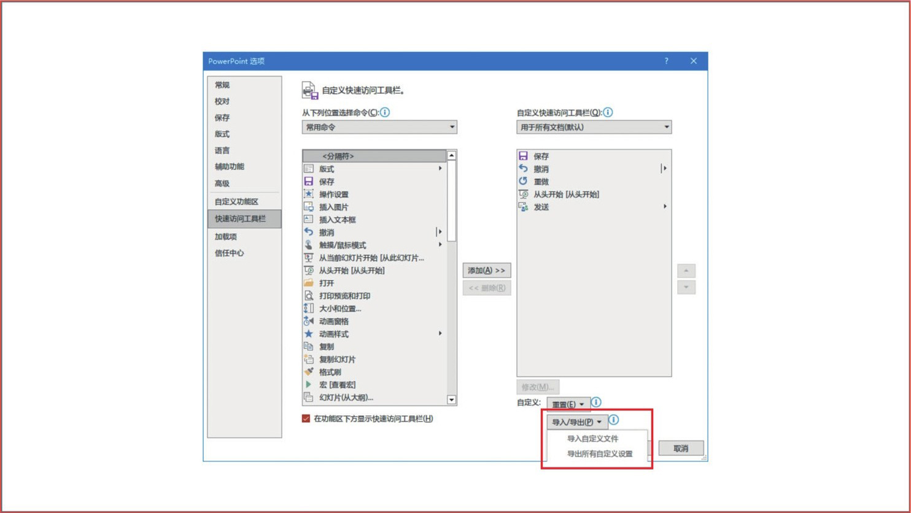The image size is (911, 513).
Task: Choose 导入自定义文件 menu entry
Action: tap(592, 439)
